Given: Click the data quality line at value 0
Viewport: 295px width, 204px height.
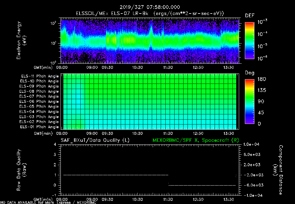Looking at the screenshot, I should pyautogui.click(x=202, y=185).
